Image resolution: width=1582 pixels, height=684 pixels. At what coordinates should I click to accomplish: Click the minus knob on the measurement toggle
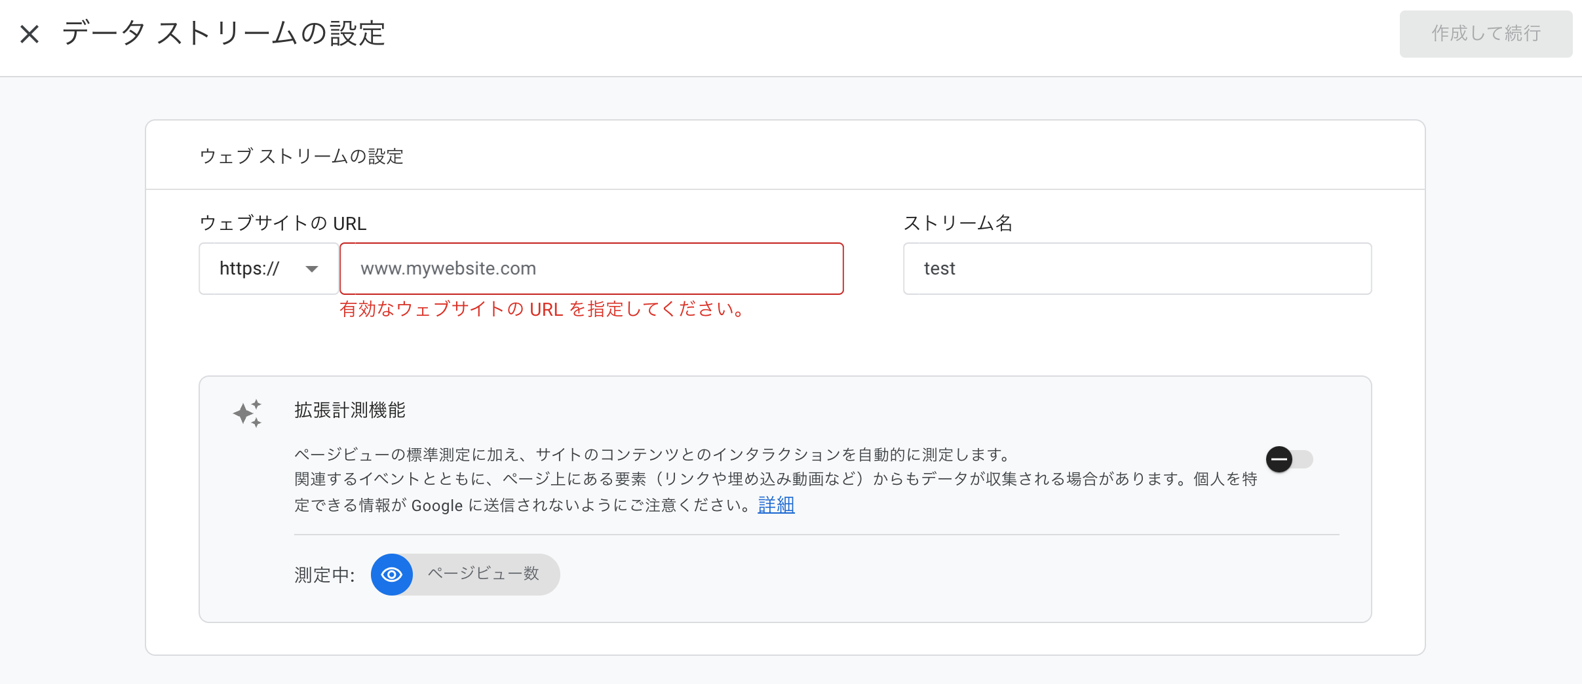(1279, 459)
